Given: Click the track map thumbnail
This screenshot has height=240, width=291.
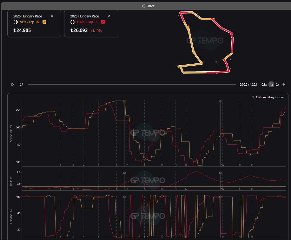Looking at the screenshot, I should pyautogui.click(x=205, y=42).
